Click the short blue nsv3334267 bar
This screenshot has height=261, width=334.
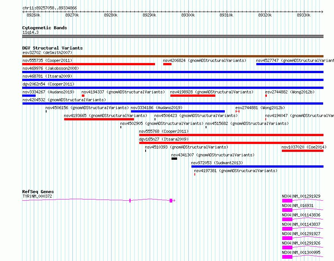(29, 96)
